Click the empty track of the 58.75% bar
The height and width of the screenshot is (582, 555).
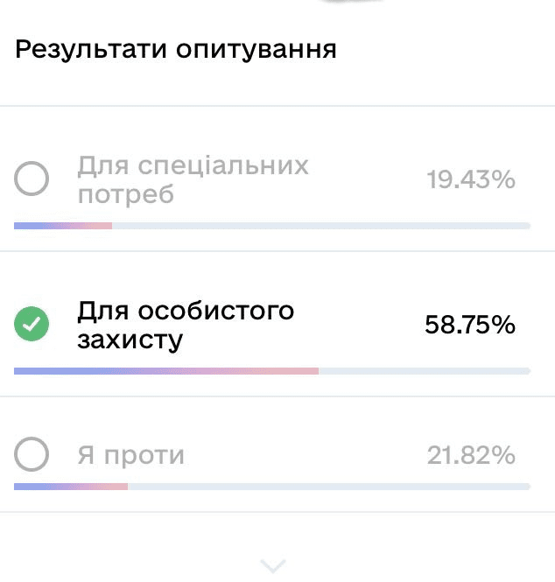425,371
